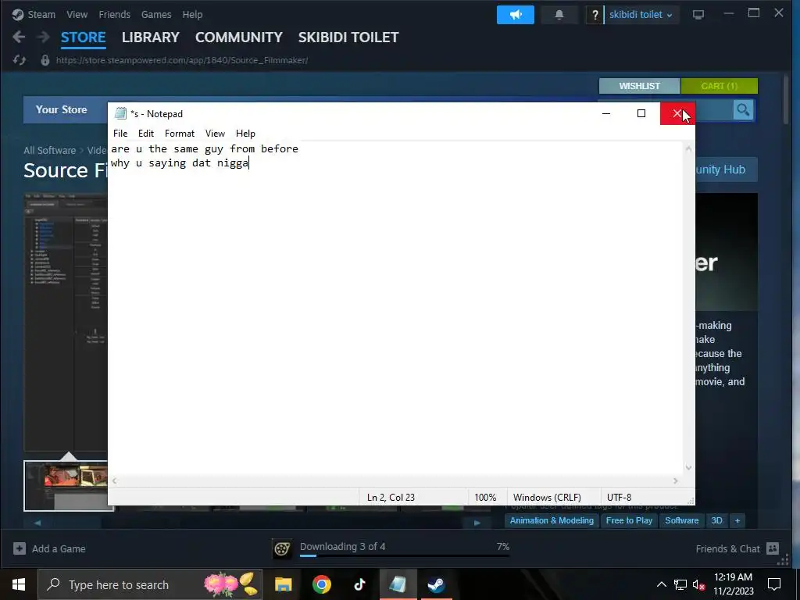Viewport: 800px width, 600px height.
Task: Open the SKIBIDI TOILET profile tab
Action: [x=348, y=37]
